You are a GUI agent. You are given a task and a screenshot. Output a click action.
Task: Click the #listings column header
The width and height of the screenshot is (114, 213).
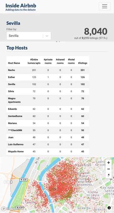(x=83, y=63)
